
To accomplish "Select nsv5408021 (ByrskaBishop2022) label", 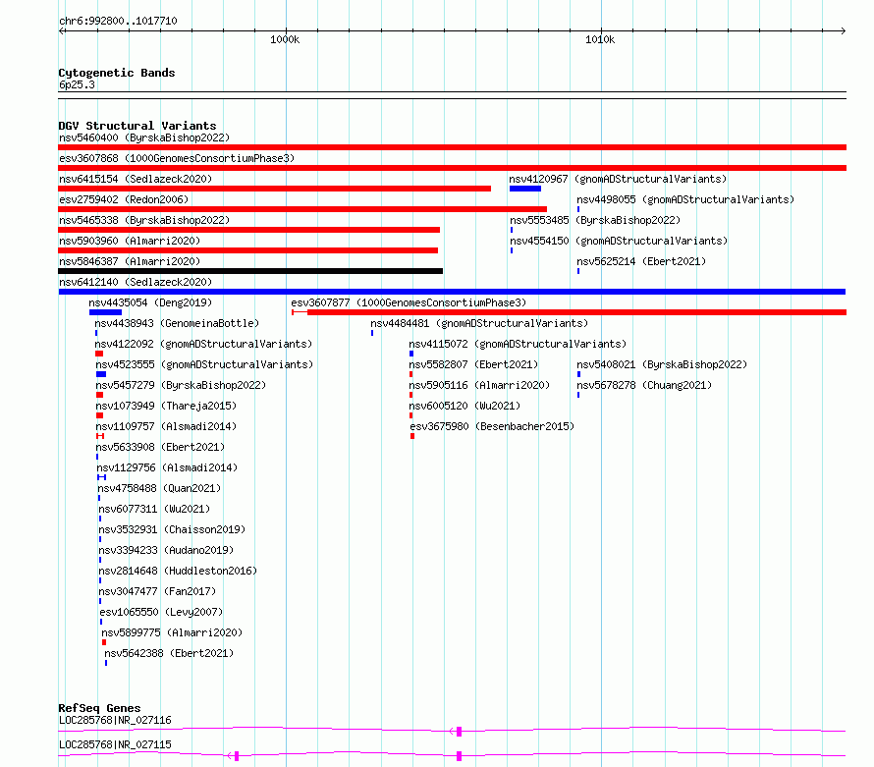I will (662, 364).
